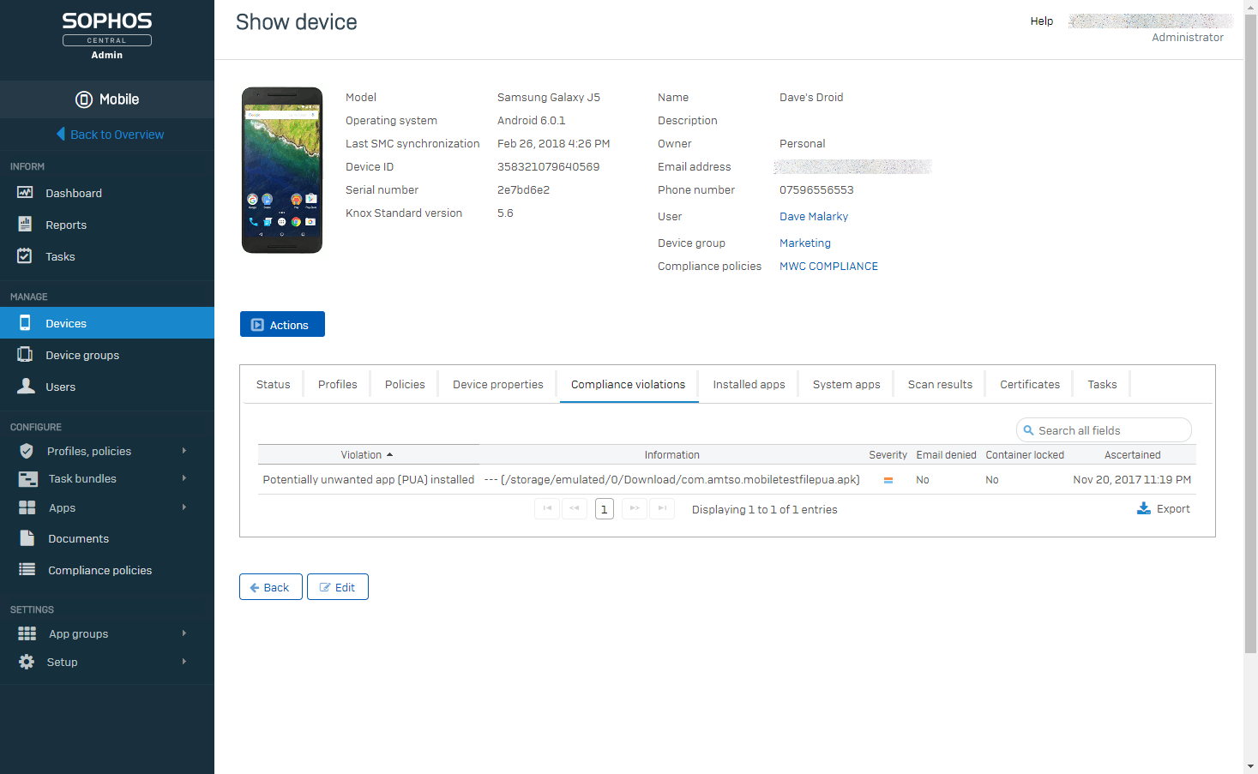This screenshot has height=774, width=1258.
Task: Sort by Violation column header arrow
Action: point(389,454)
